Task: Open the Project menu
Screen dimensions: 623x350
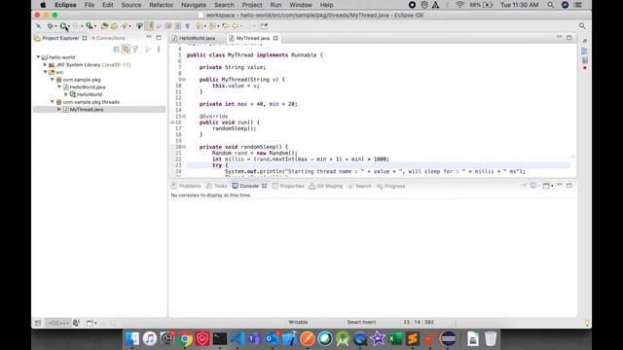Action: 252,5
